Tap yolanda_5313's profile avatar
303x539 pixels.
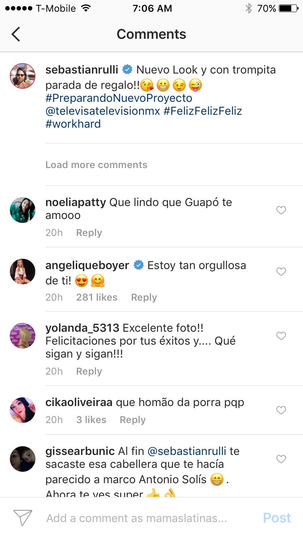(x=23, y=336)
